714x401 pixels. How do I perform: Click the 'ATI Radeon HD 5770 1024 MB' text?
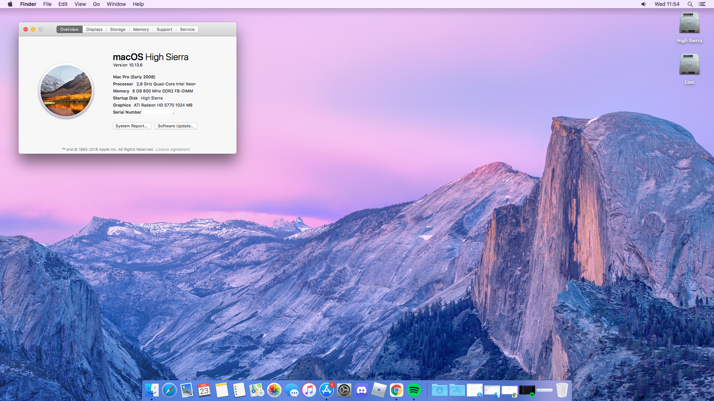pyautogui.click(x=163, y=105)
